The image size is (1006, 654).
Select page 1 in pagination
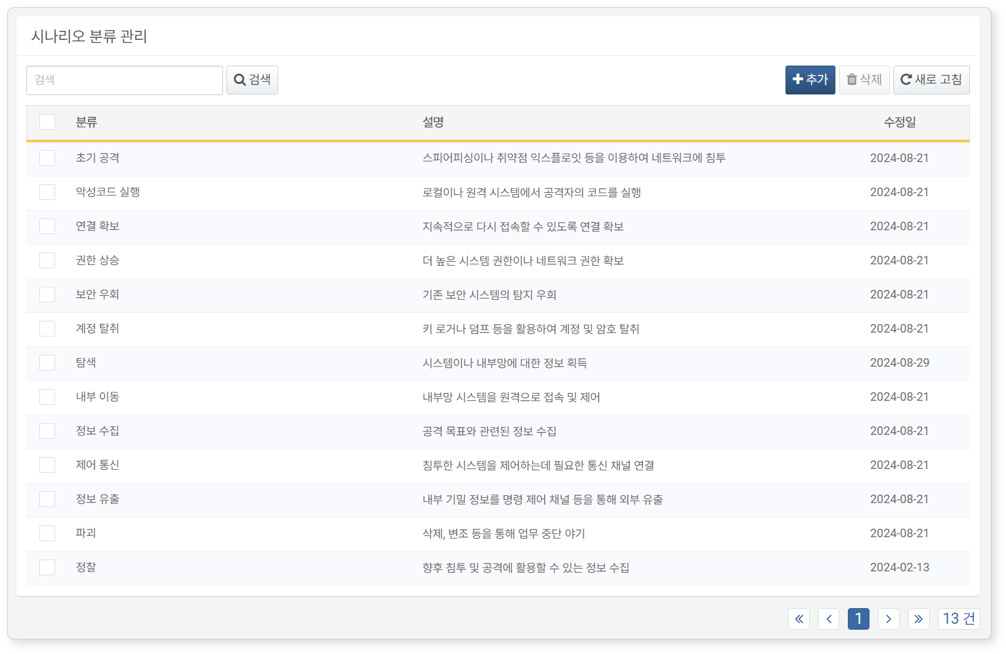coord(858,619)
